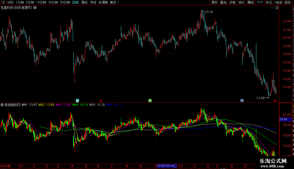The width and height of the screenshot is (294, 169).
Task: Select the 30分钟 period
Action: point(53,2)
